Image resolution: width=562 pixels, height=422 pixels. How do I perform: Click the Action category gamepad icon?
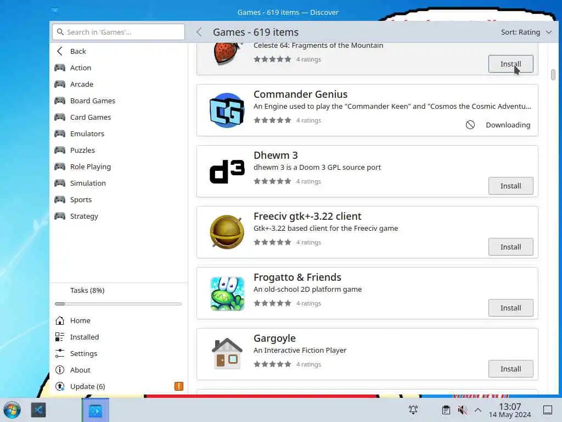tap(60, 68)
